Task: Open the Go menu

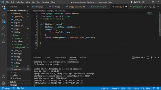Action: [33, 2]
